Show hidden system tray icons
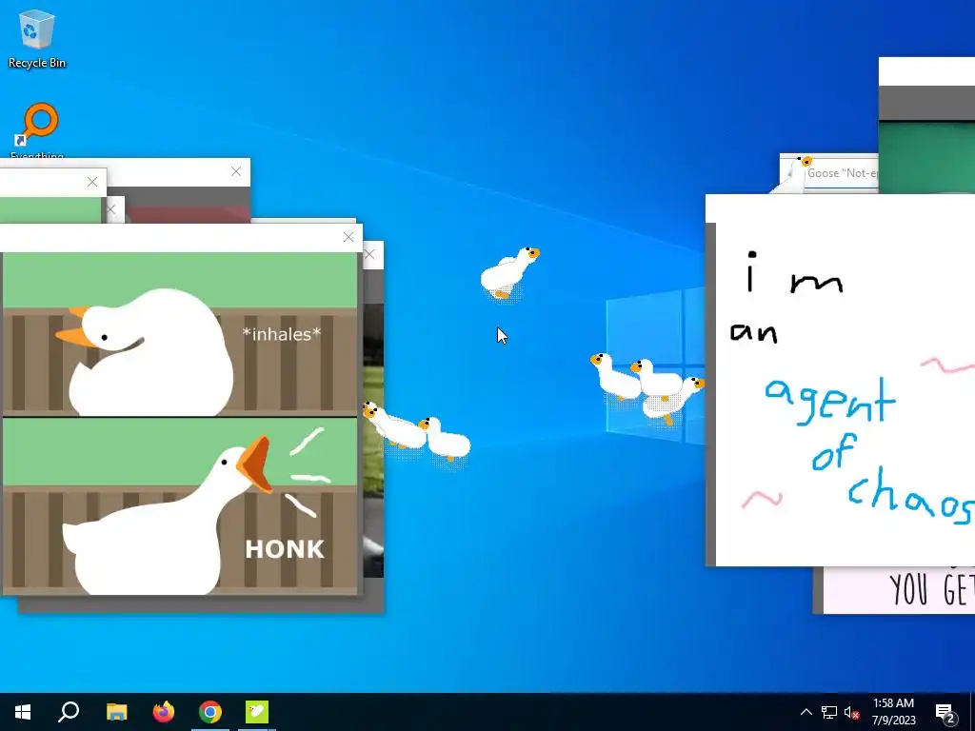Screen dimensions: 975x731 pos(806,712)
